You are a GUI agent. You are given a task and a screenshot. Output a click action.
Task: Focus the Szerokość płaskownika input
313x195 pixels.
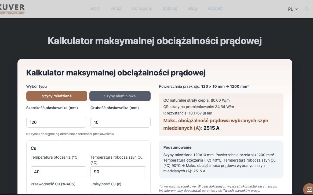[x=56, y=122]
